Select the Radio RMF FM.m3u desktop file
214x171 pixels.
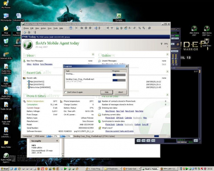click(x=6, y=120)
